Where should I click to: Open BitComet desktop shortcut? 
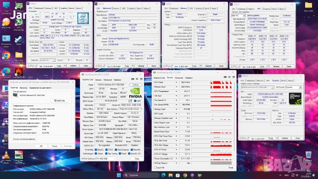(x=6, y=23)
